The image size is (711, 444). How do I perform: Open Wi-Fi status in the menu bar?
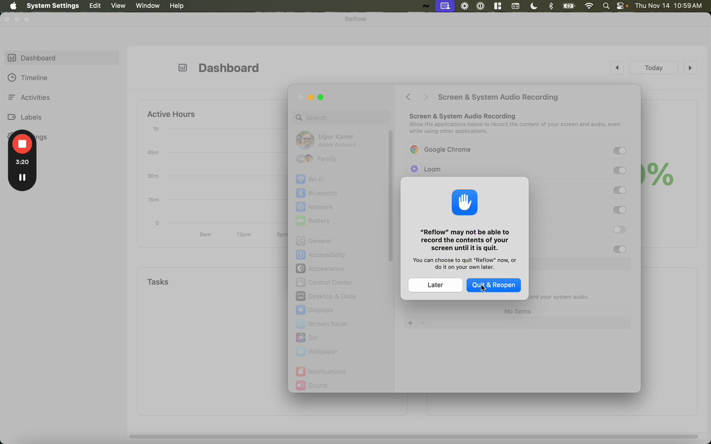(589, 6)
